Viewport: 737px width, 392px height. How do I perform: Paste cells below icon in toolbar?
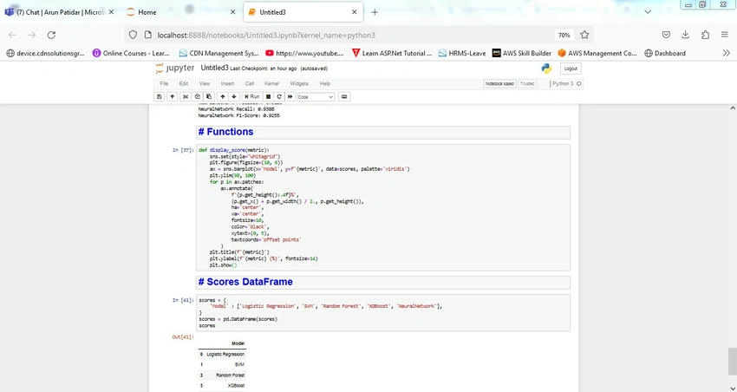click(209, 97)
